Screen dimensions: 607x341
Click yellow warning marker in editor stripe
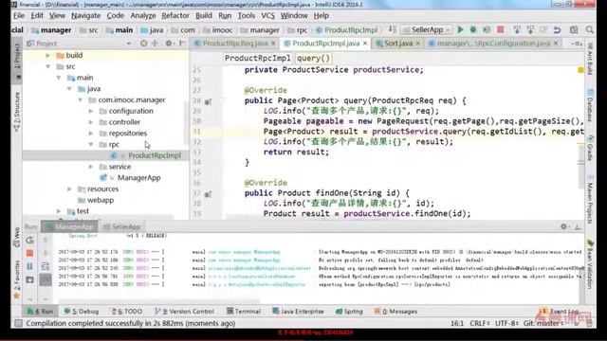pos(580,70)
